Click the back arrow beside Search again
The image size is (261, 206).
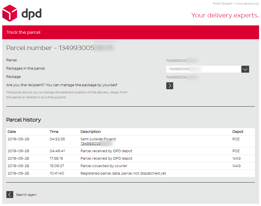coord(10,195)
